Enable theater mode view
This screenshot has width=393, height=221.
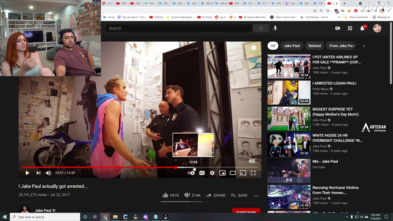pos(233,173)
